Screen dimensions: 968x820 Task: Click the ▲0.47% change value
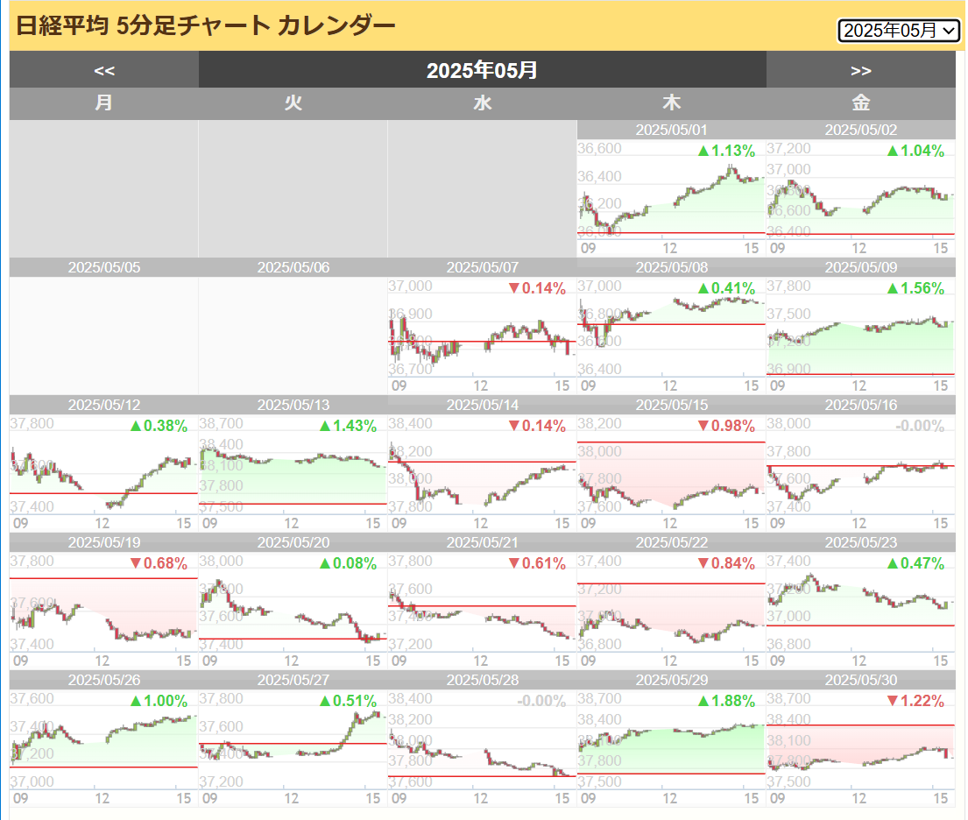click(915, 564)
